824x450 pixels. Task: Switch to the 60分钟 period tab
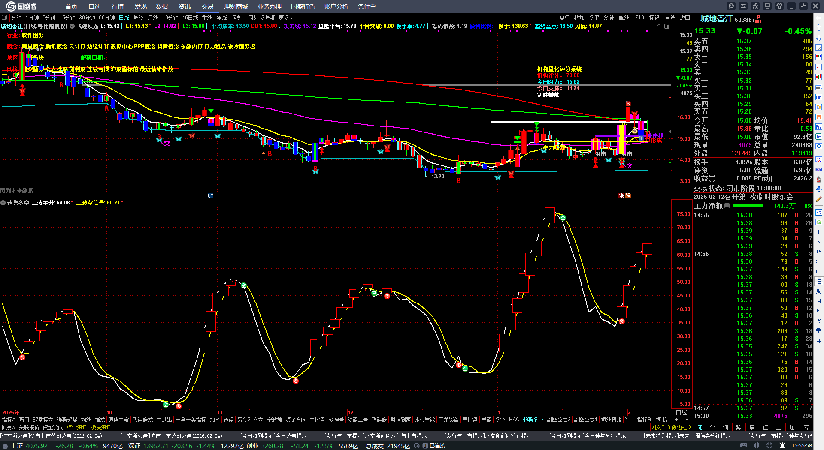click(107, 18)
